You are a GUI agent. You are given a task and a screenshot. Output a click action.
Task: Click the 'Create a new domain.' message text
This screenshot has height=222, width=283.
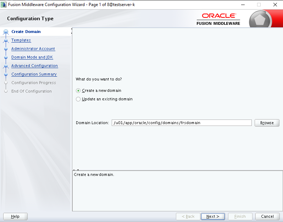pos(94,174)
